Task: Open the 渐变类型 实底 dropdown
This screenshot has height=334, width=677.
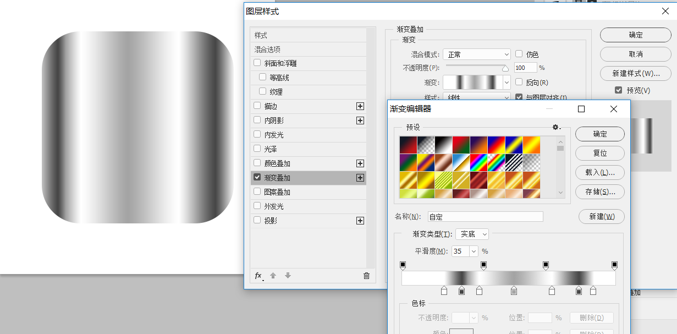Action: click(472, 234)
